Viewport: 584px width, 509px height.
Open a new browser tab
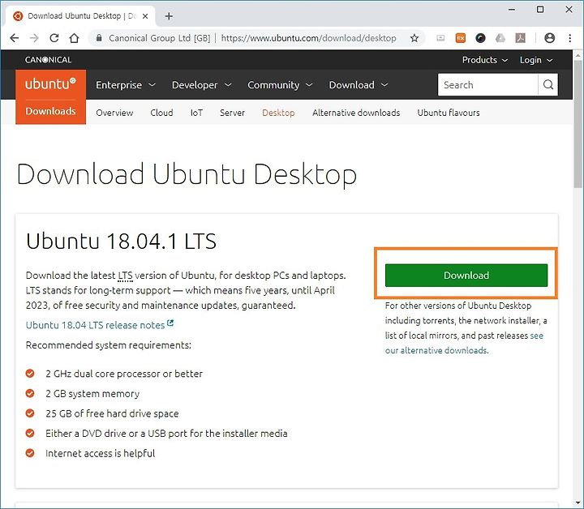point(169,16)
